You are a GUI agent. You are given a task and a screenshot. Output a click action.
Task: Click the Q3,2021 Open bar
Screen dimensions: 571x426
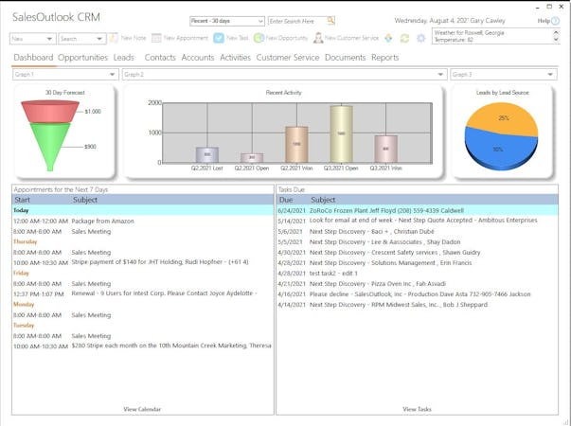click(x=341, y=134)
